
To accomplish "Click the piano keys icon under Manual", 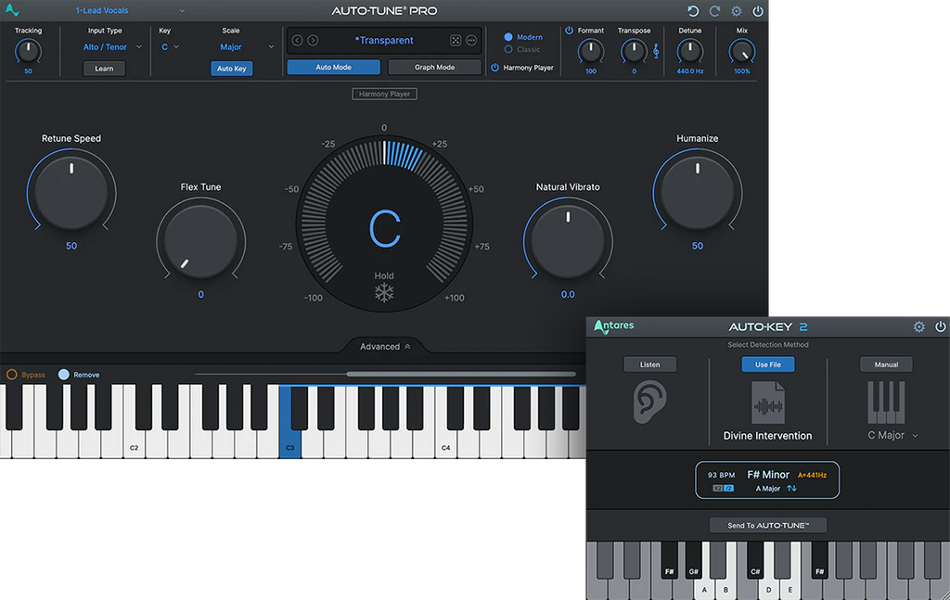I will 886,402.
